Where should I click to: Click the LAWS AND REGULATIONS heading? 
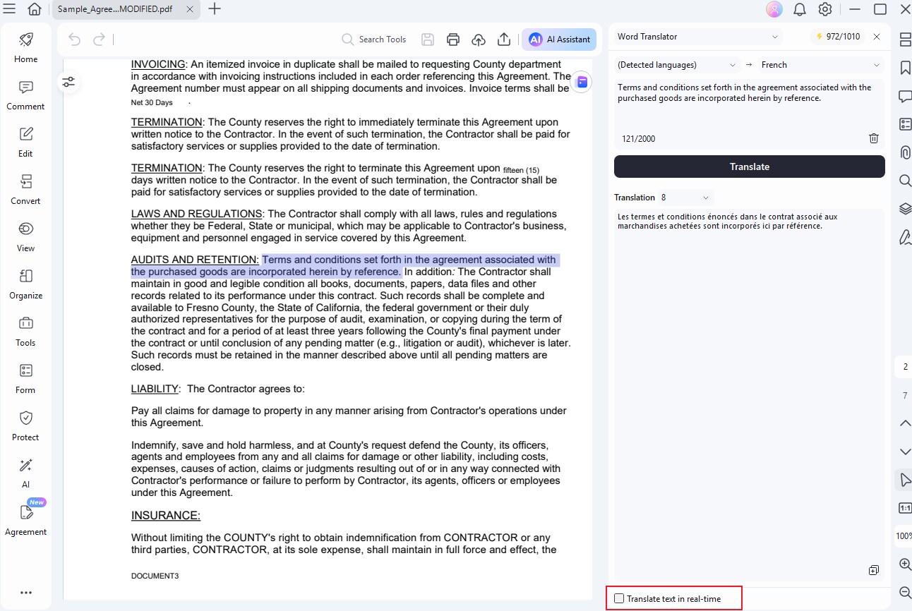(x=197, y=214)
